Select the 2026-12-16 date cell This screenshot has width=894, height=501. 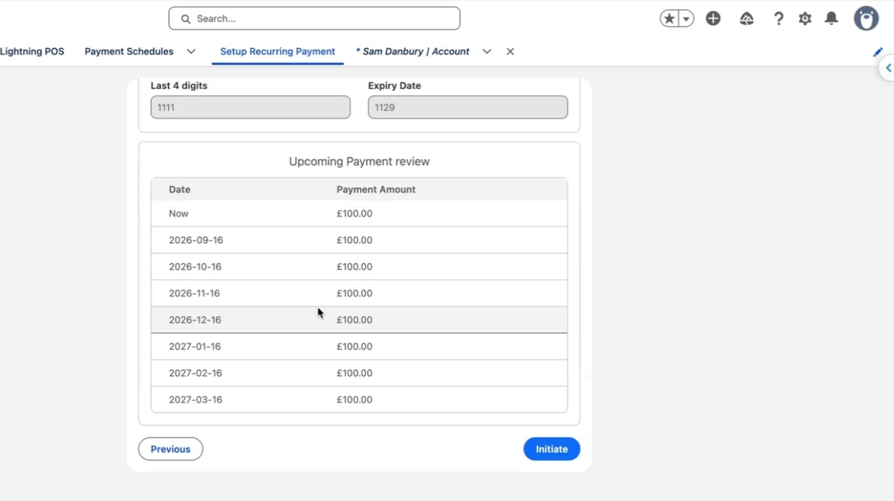click(x=195, y=320)
